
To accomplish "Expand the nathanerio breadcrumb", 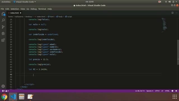I will click(19, 17).
